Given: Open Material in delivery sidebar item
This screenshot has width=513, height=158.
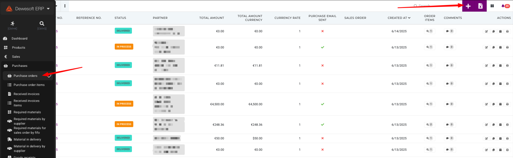Looking at the screenshot, I should [x=27, y=139].
